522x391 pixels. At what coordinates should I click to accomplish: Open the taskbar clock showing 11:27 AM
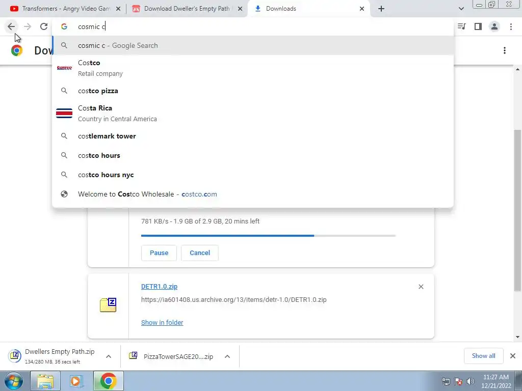pyautogui.click(x=496, y=381)
